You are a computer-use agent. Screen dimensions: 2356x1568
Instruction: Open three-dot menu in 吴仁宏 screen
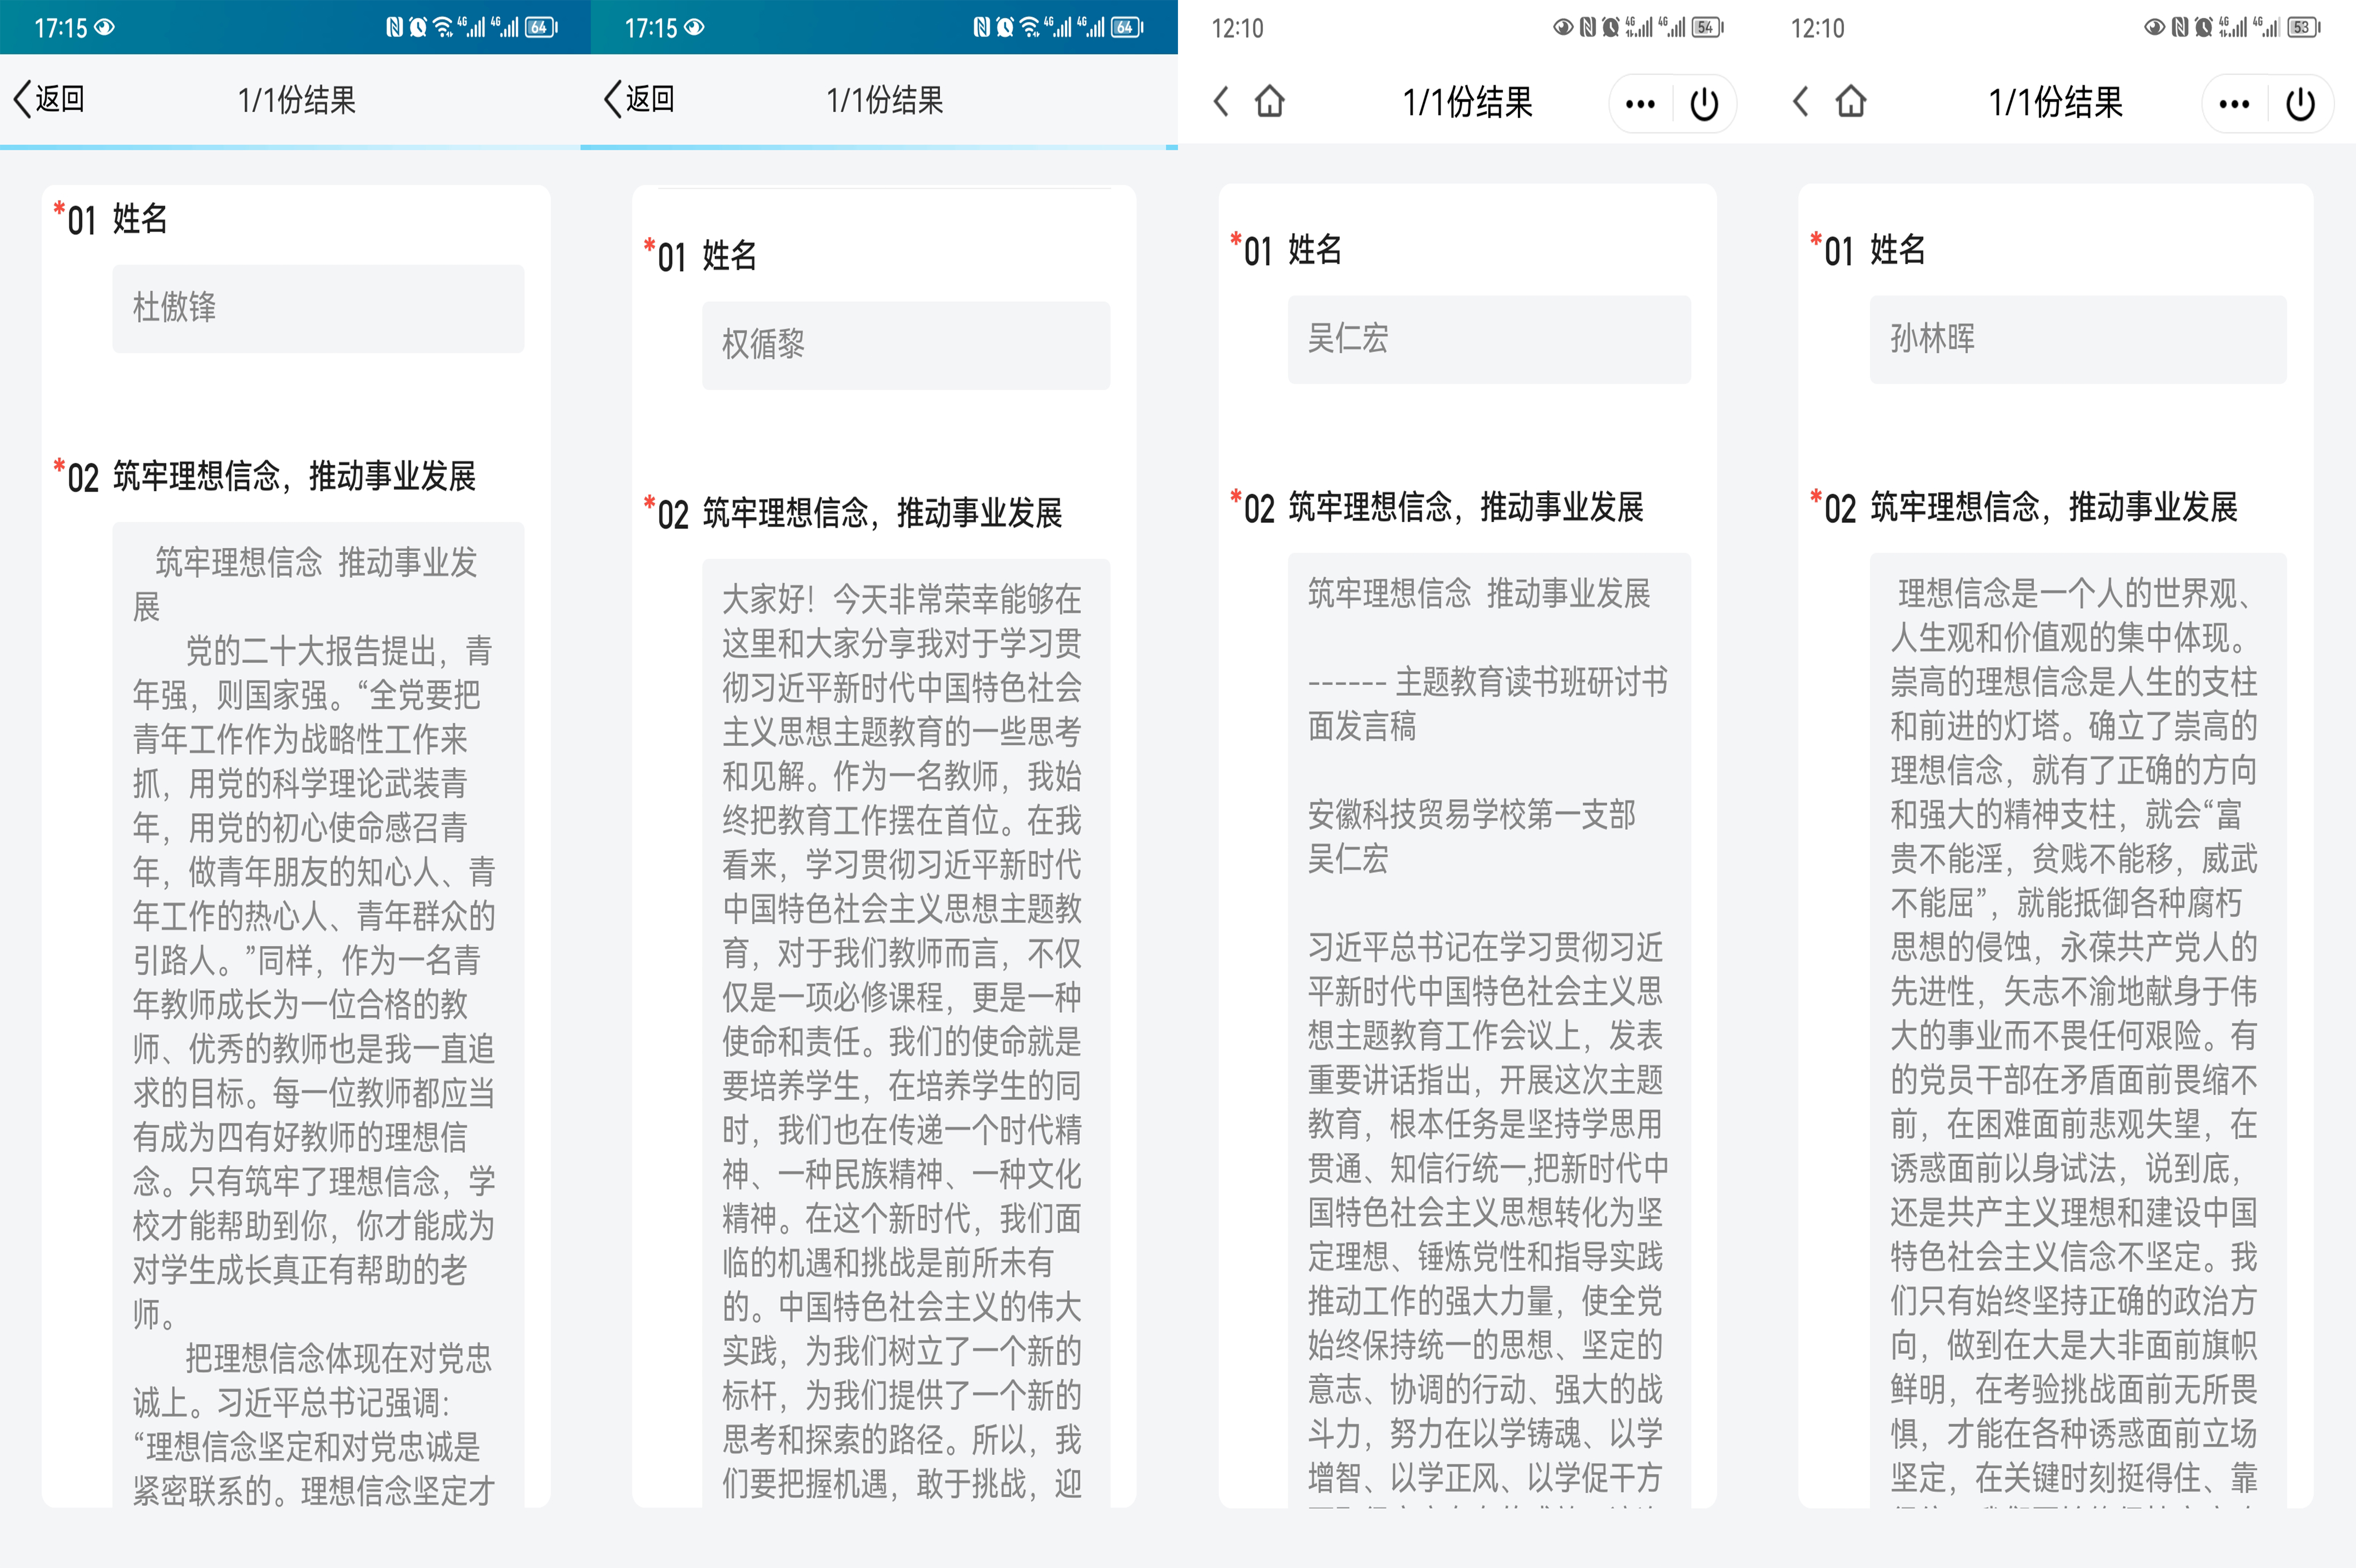1641,104
